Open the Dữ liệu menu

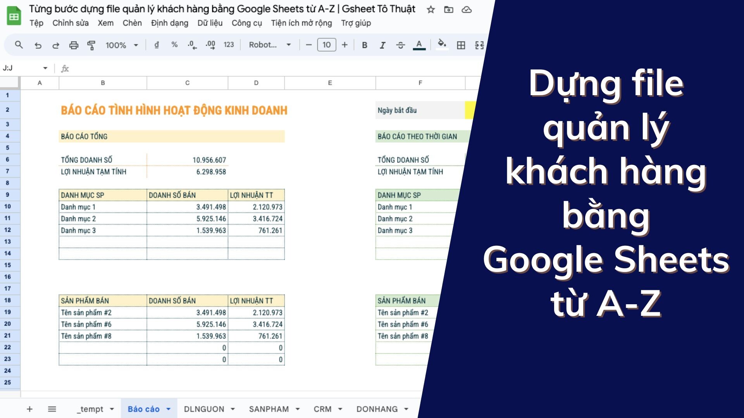click(210, 23)
